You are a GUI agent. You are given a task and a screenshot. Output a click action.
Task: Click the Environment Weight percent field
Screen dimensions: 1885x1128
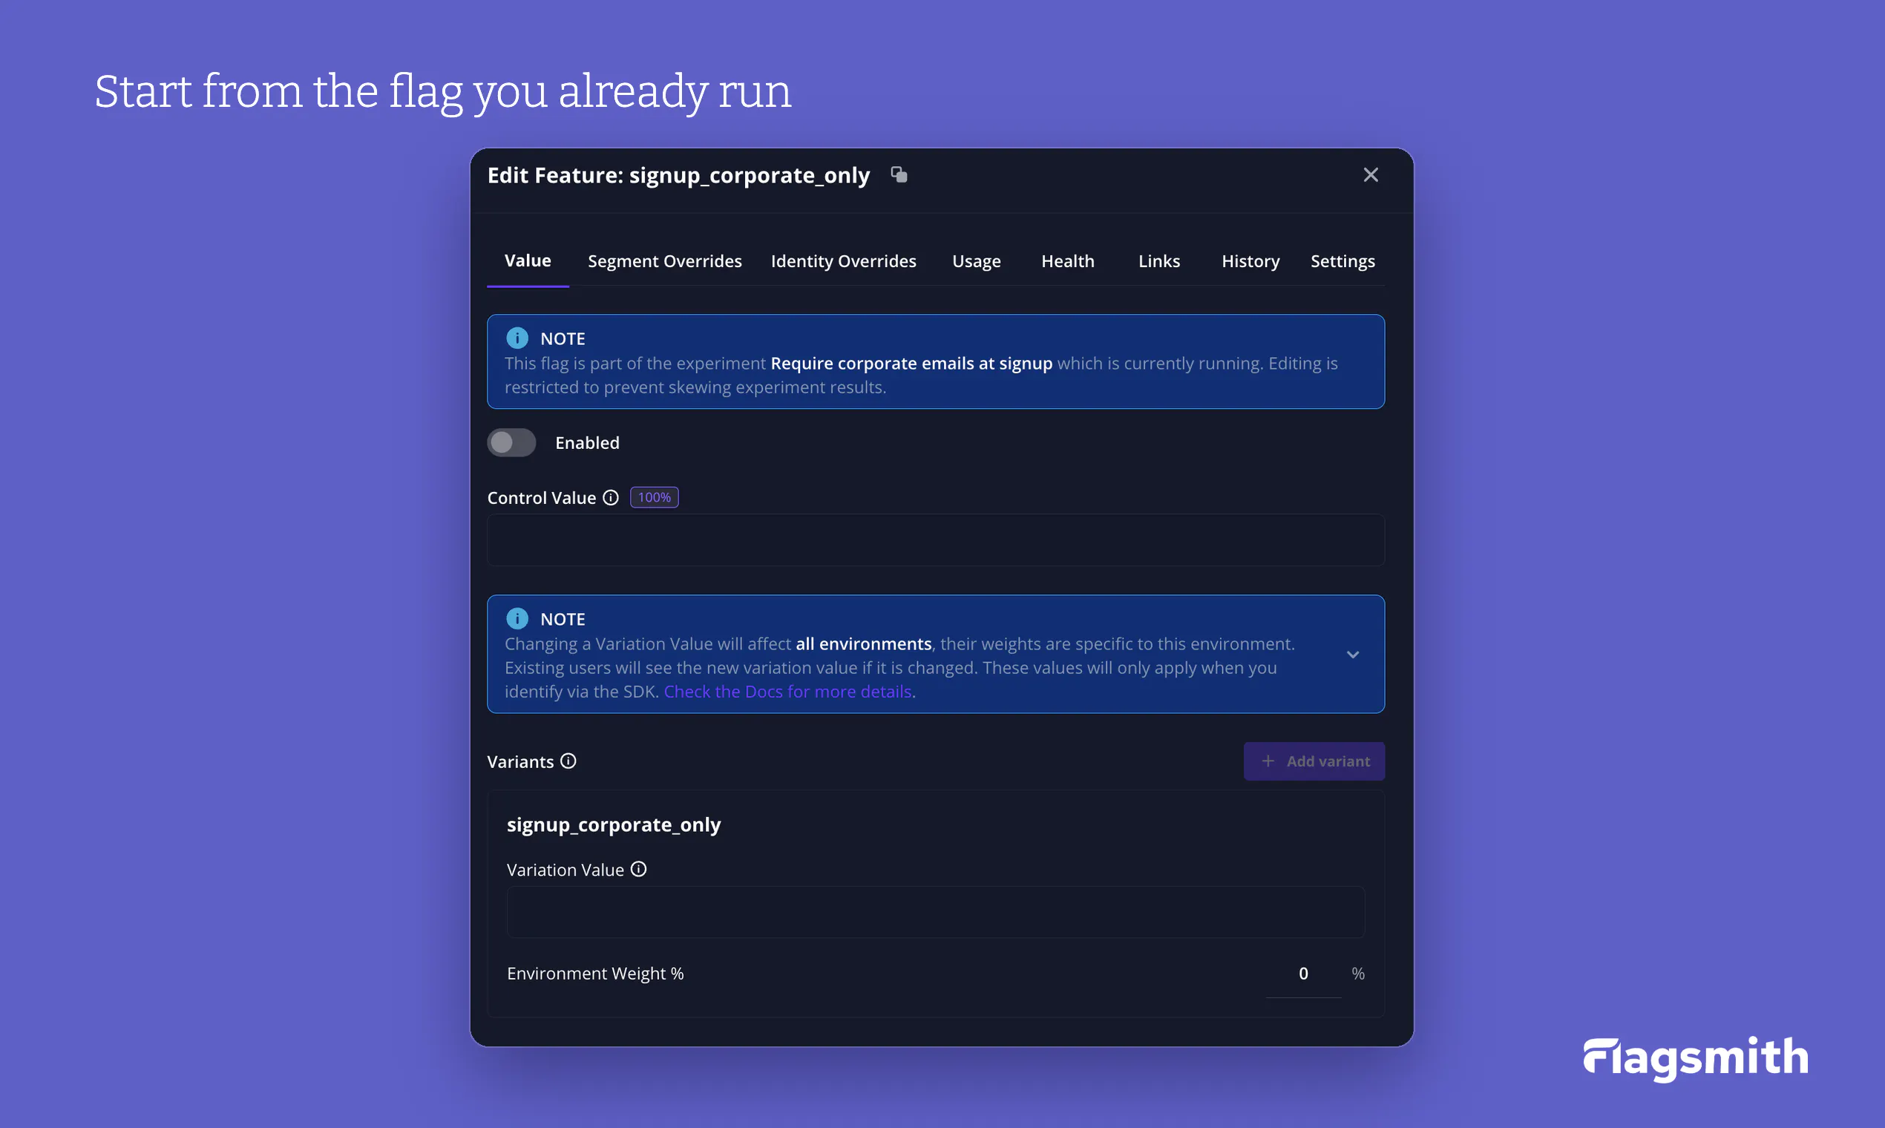pos(1302,974)
